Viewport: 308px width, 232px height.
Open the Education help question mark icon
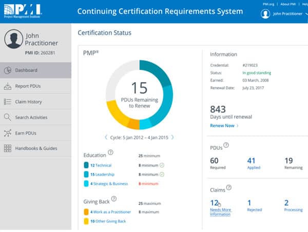pyautogui.click(x=110, y=152)
